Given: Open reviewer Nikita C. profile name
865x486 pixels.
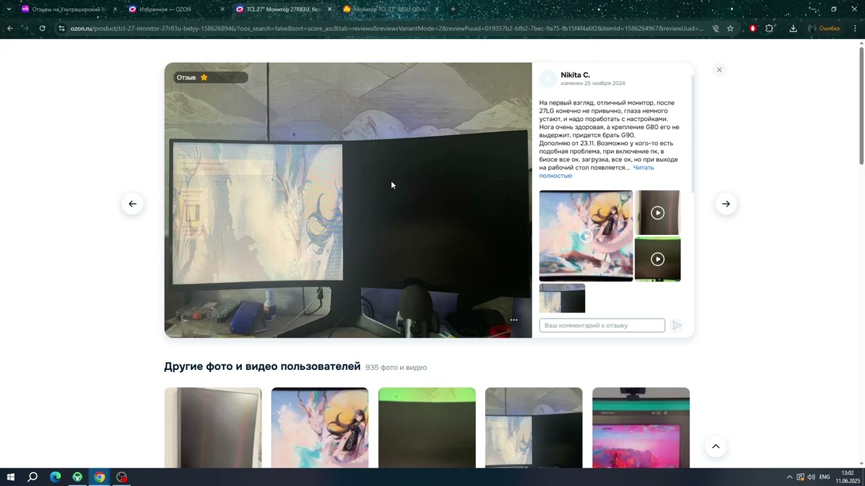Looking at the screenshot, I should [x=575, y=75].
